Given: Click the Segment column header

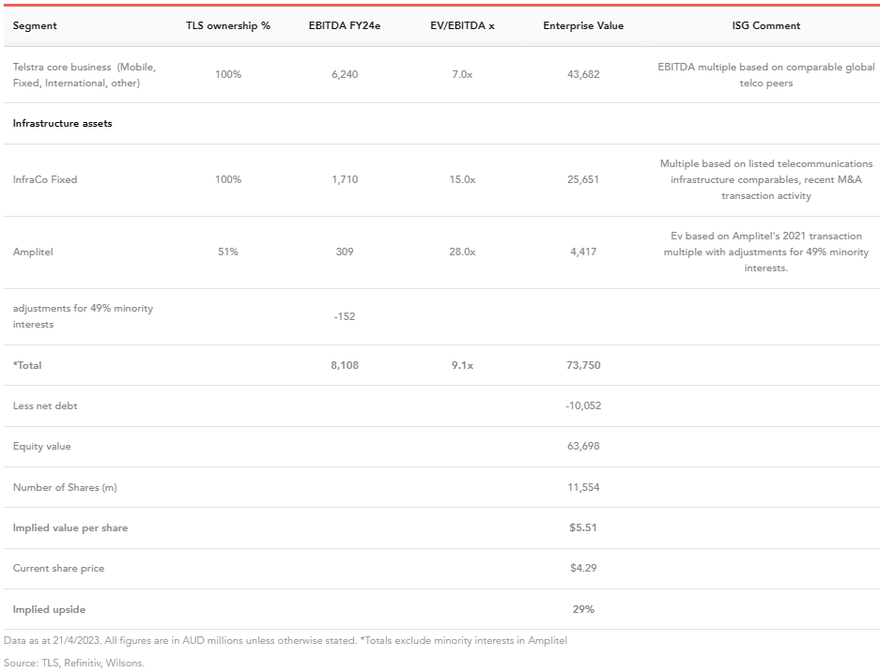Looking at the screenshot, I should point(35,25).
